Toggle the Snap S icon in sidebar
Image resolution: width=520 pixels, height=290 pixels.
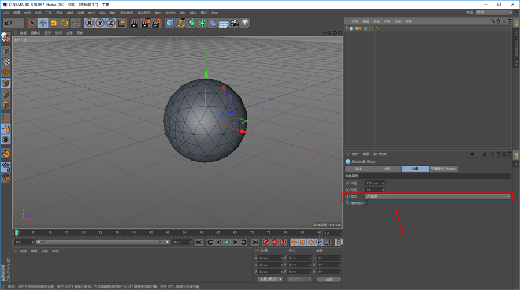coord(6,140)
